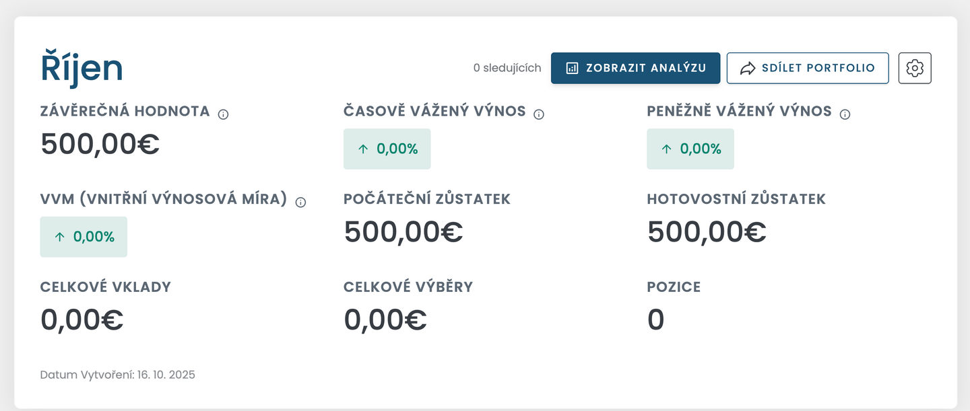Click the settings gear icon
This screenshot has width=970, height=411.
[x=915, y=68]
